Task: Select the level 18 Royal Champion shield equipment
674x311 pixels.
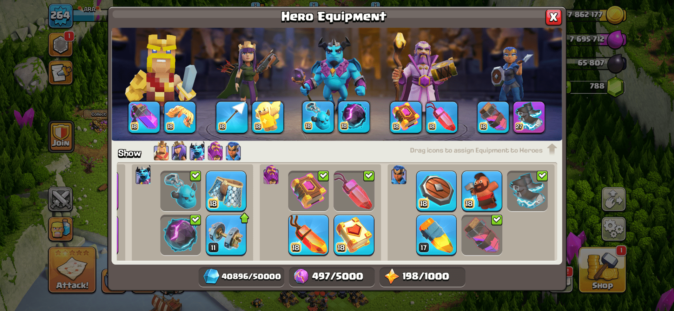Action: tap(436, 191)
